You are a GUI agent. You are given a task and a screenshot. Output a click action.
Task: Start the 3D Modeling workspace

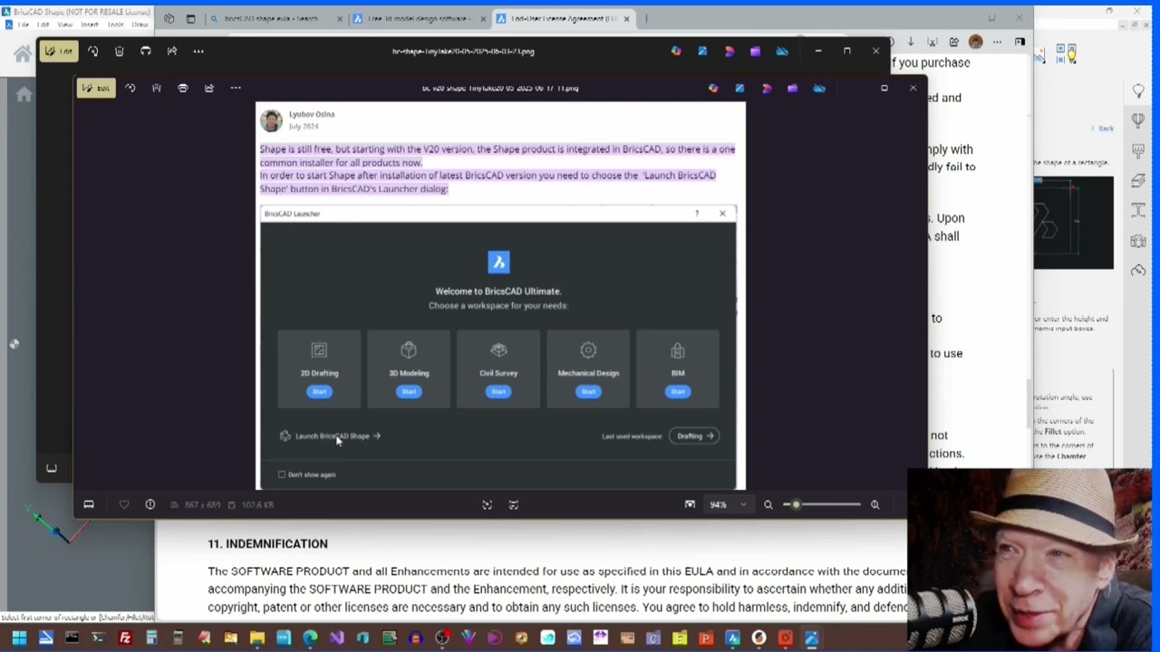tap(409, 391)
